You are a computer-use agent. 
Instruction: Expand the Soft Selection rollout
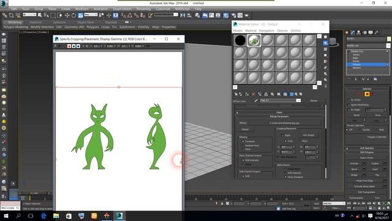pyautogui.click(x=367, y=148)
